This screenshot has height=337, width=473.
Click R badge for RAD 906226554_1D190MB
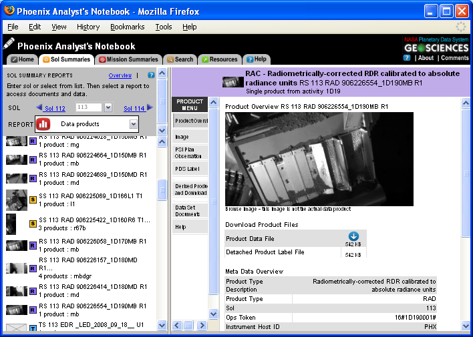33,310
